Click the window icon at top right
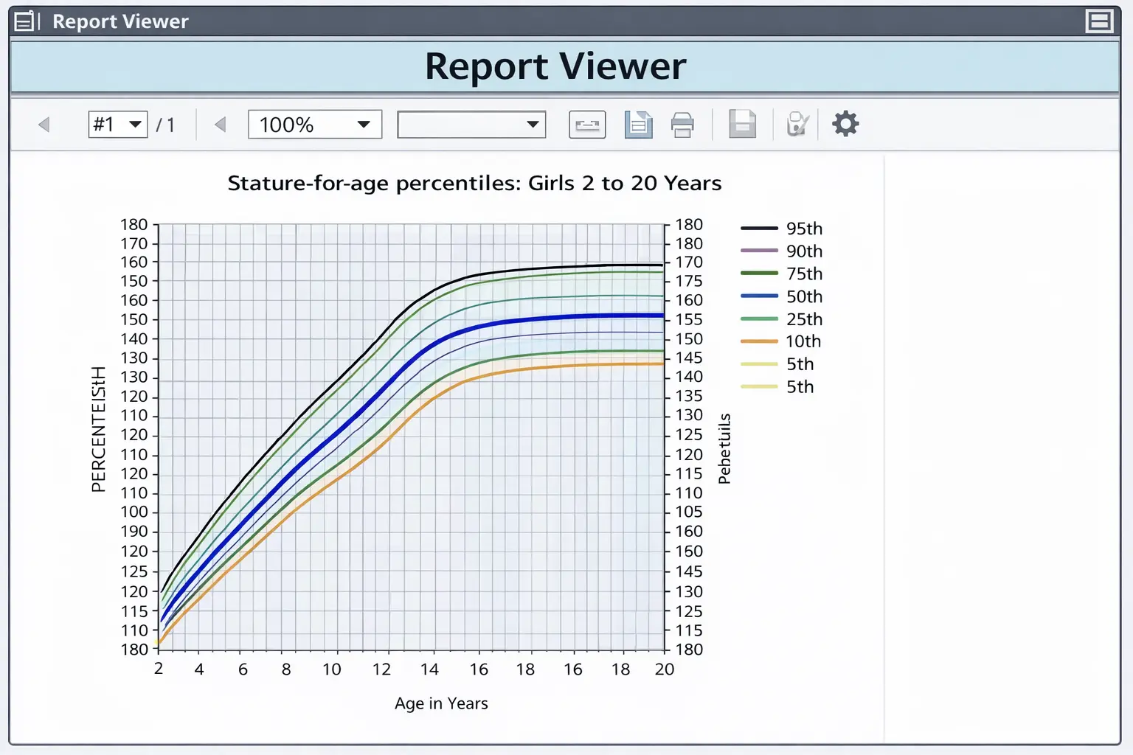 pyautogui.click(x=1098, y=21)
